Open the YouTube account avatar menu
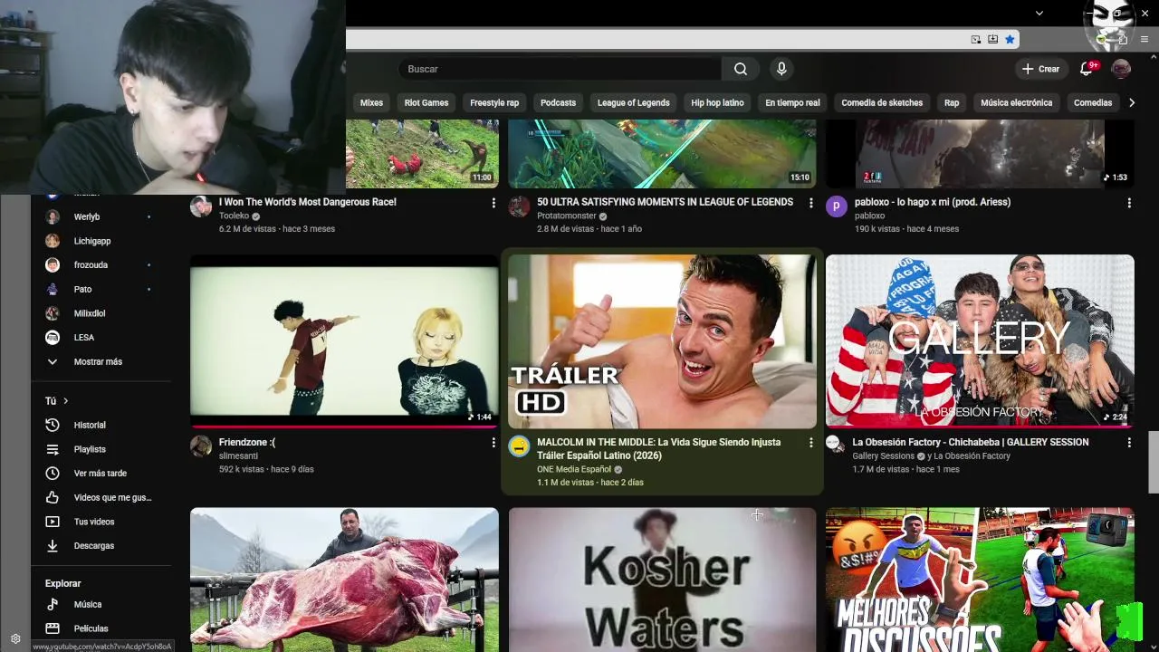1159x652 pixels. tap(1121, 69)
